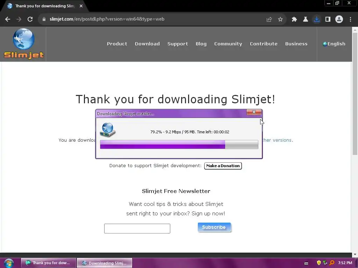
Task: Open the Windows Start orb
Action: 9,263
